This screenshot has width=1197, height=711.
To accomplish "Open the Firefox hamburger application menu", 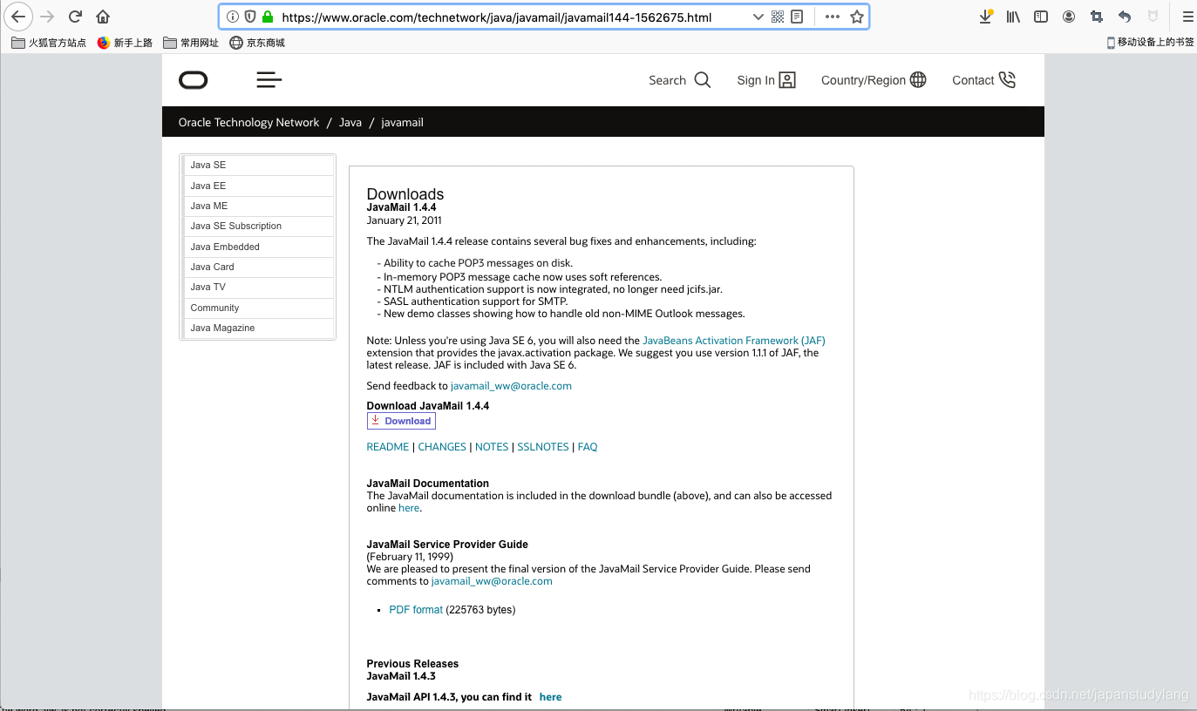I will click(1187, 17).
